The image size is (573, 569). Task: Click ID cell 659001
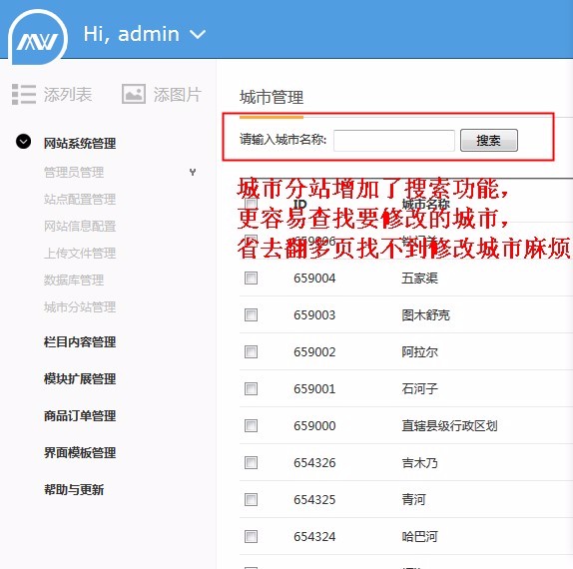click(x=314, y=389)
